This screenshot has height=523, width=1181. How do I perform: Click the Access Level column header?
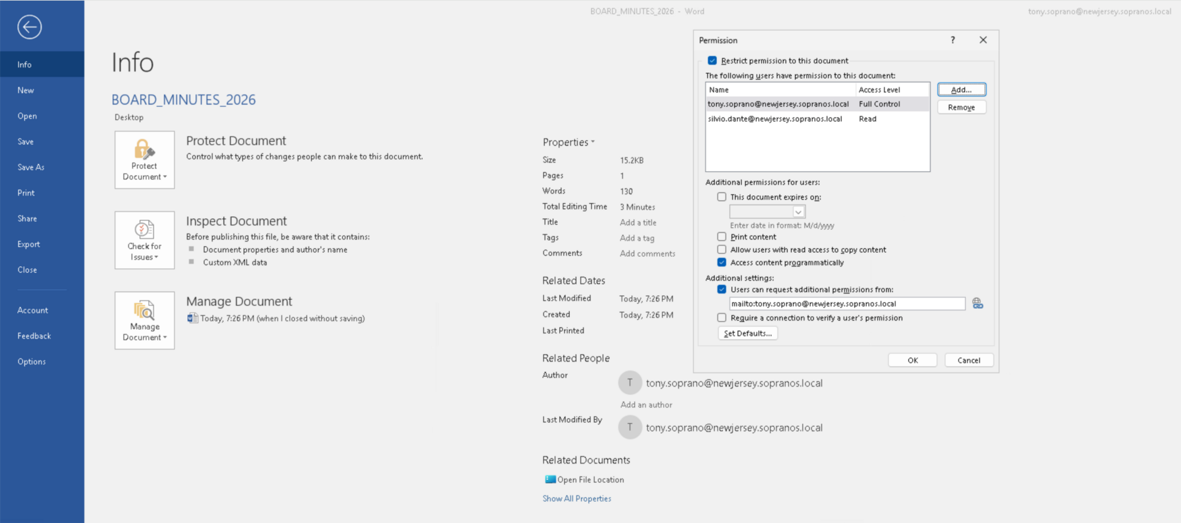tap(893, 90)
